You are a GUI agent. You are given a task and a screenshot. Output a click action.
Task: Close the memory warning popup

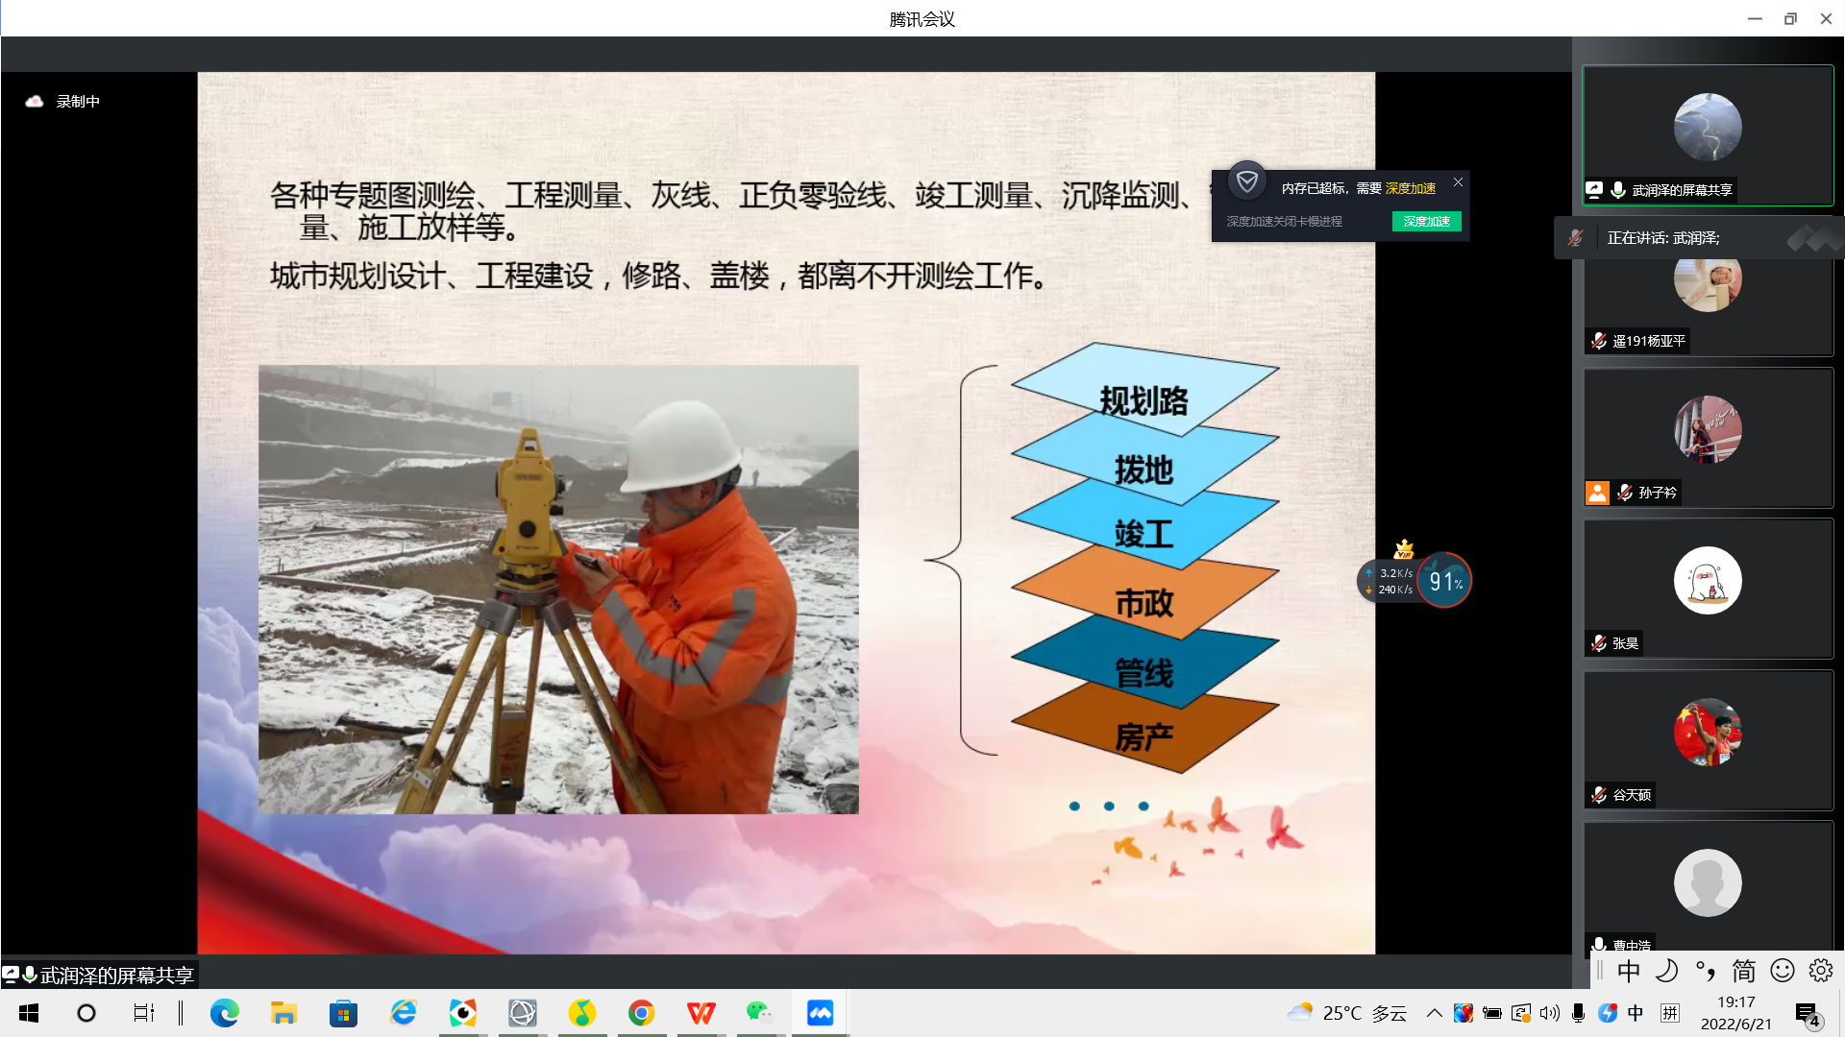click(1458, 182)
